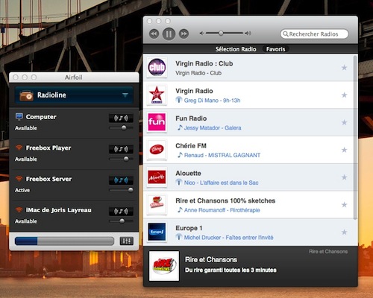Image resolution: width=373 pixels, height=298 pixels.
Task: Click the music note beside Jessy Matador
Action: [x=180, y=127]
